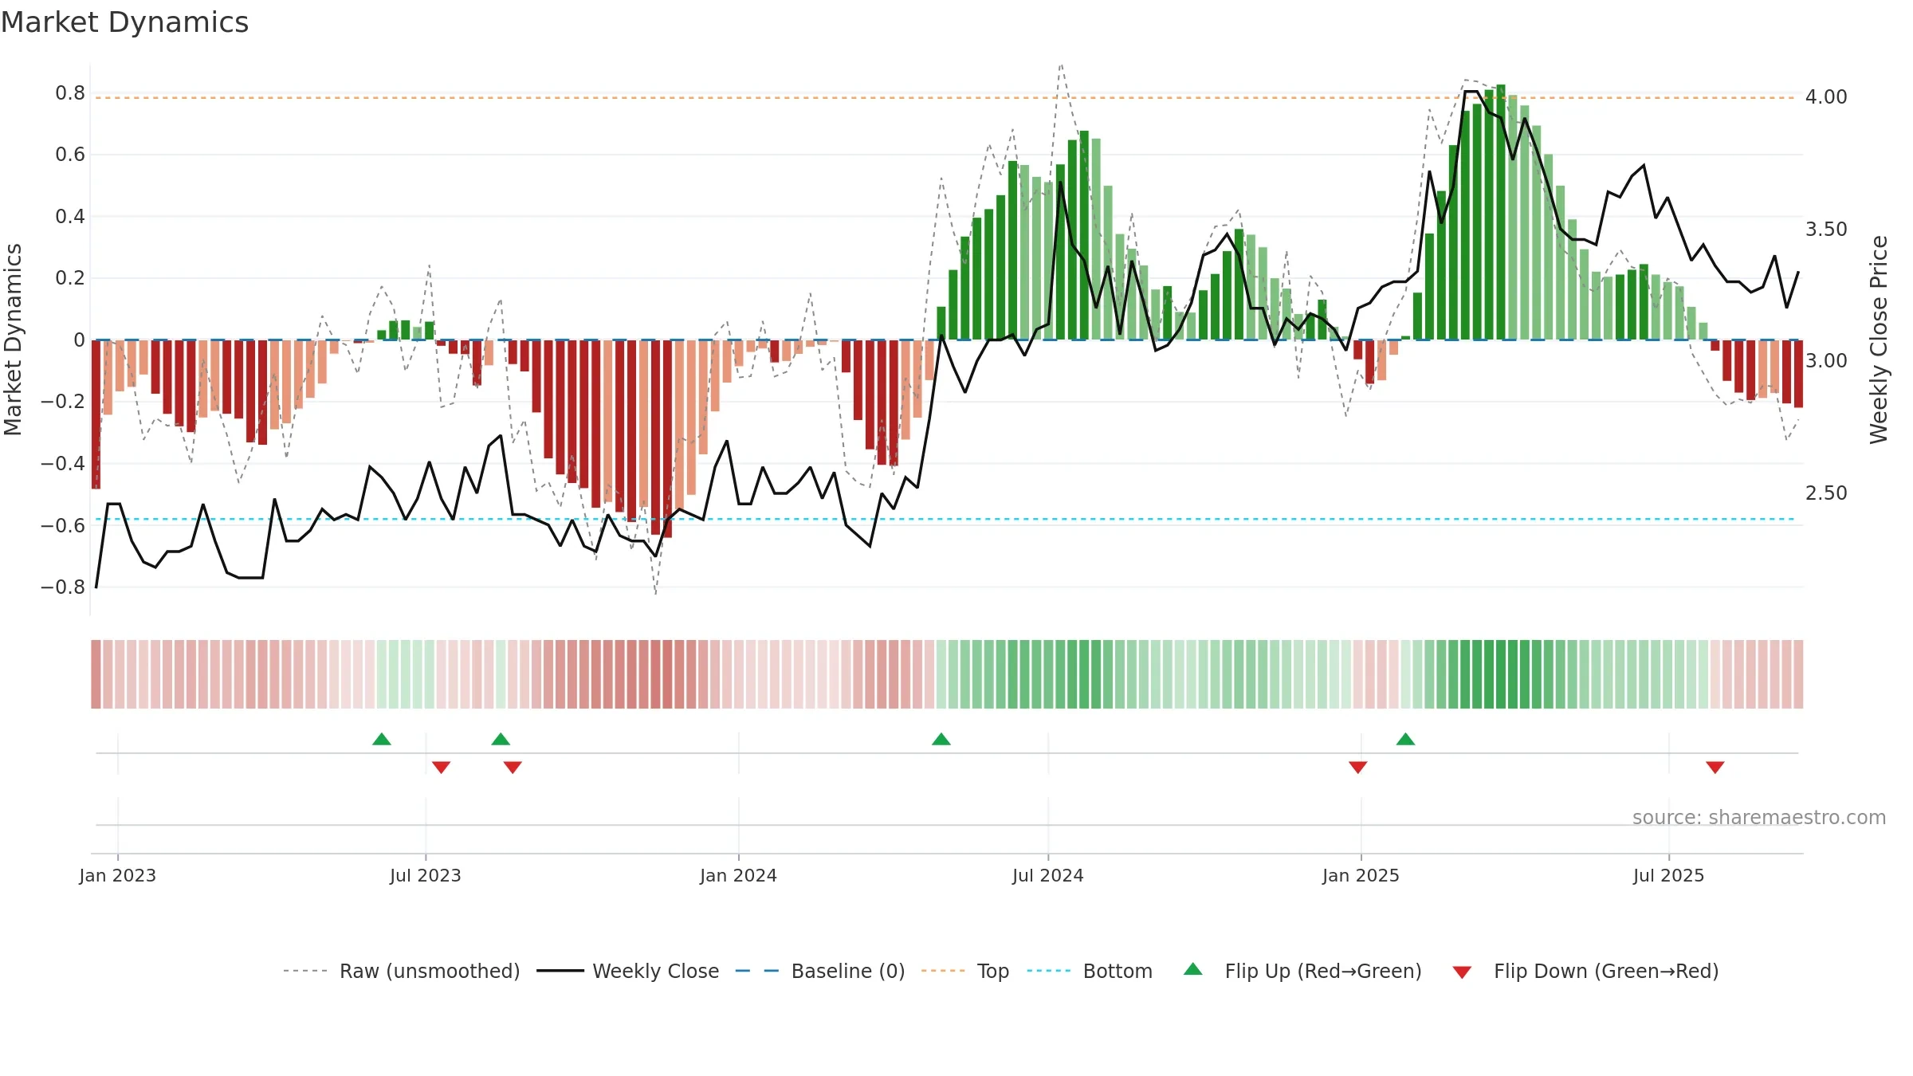Click the Weekly Close legend entry
The width and height of the screenshot is (1913, 1076).
pyautogui.click(x=627, y=971)
